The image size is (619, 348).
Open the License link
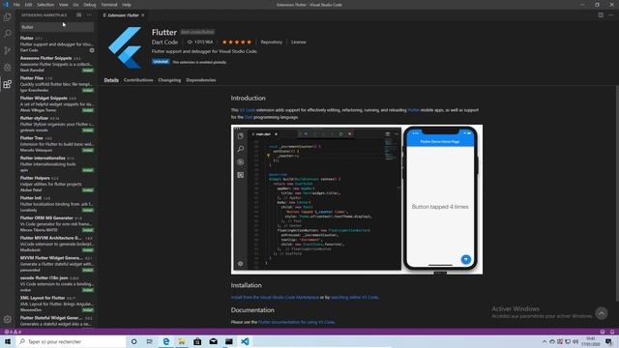299,42
